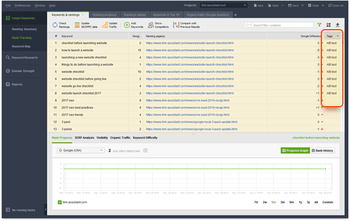Screen dimensions: 350x221
Task: Click the green filter funnel icon
Action: click(x=319, y=25)
